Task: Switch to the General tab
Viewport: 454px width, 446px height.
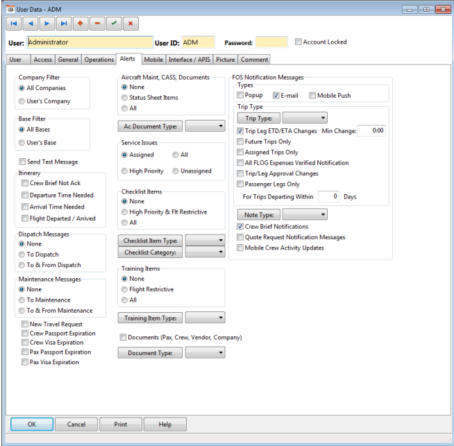Action: coord(68,60)
